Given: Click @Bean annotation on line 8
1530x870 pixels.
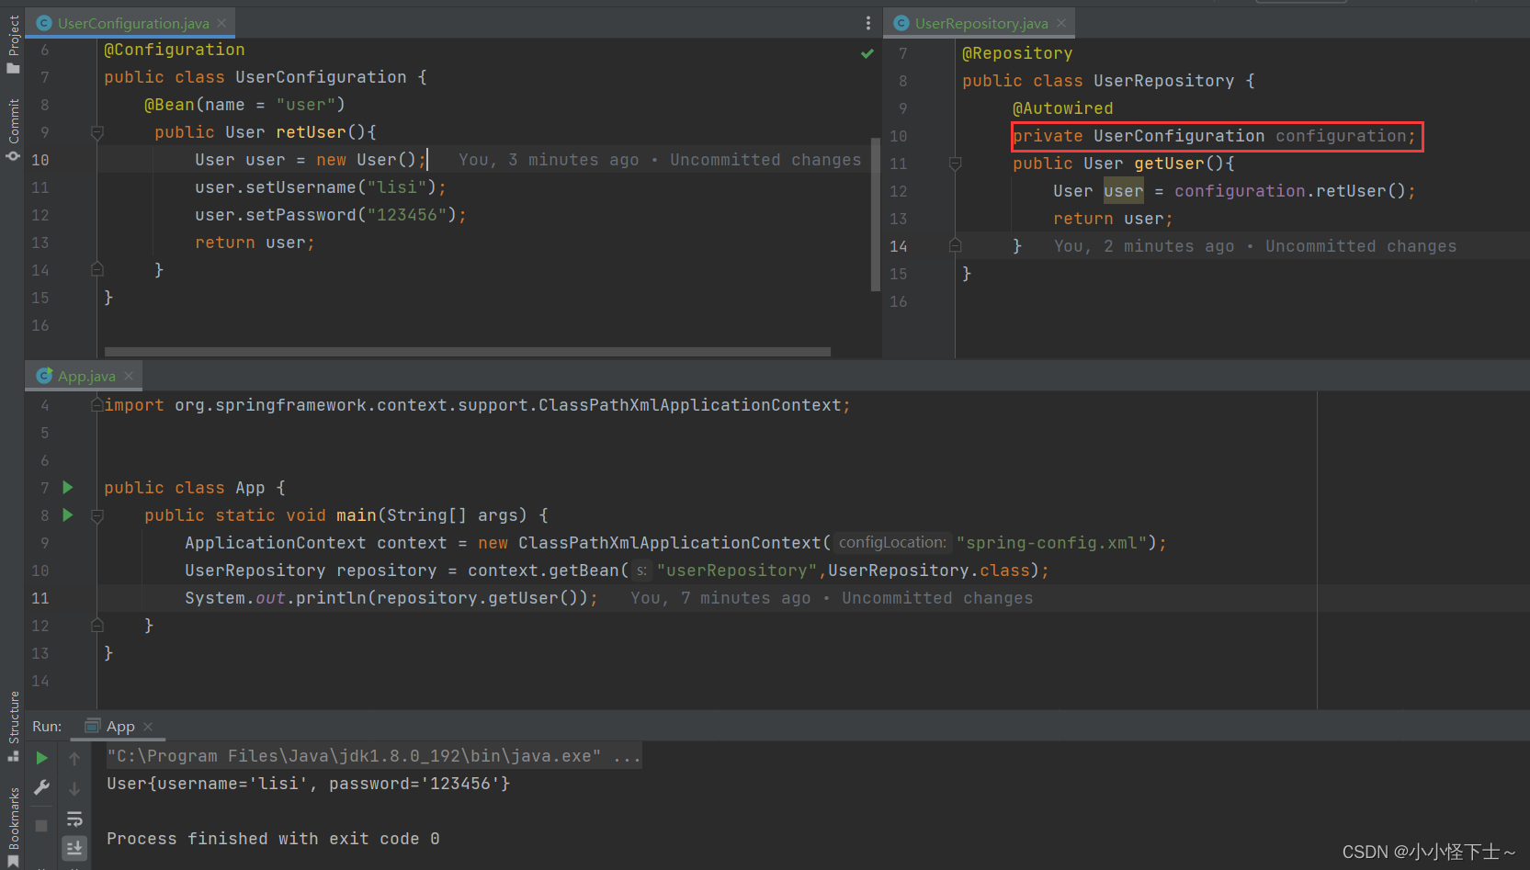Looking at the screenshot, I should click(169, 105).
